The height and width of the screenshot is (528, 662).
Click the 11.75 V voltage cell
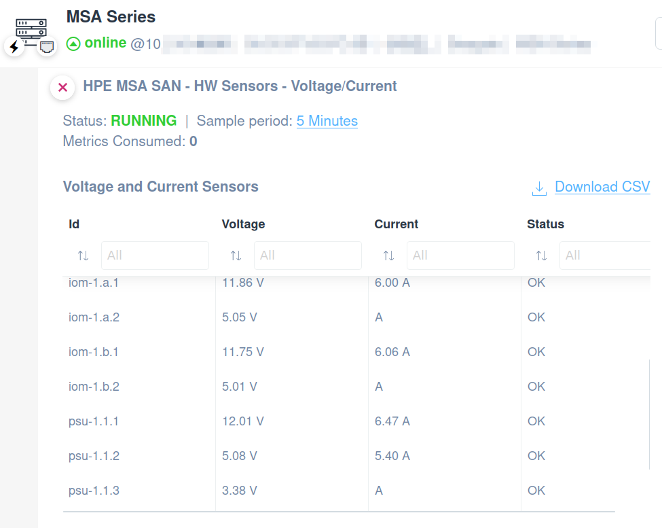243,352
